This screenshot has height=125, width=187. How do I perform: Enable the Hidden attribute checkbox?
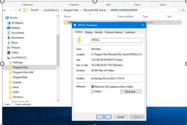pos(93,92)
